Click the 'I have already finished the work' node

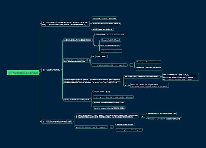click(x=111, y=40)
